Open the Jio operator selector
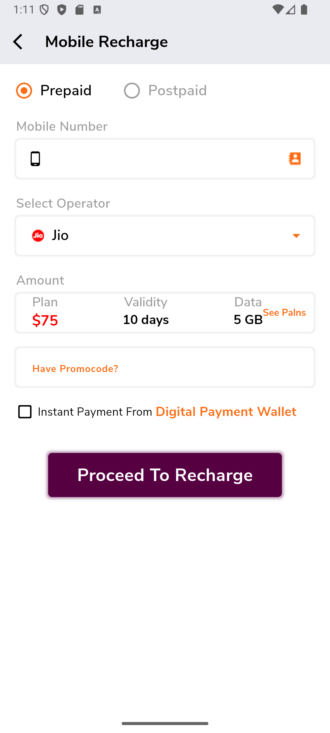Image resolution: width=330 pixels, height=733 pixels. tap(165, 236)
